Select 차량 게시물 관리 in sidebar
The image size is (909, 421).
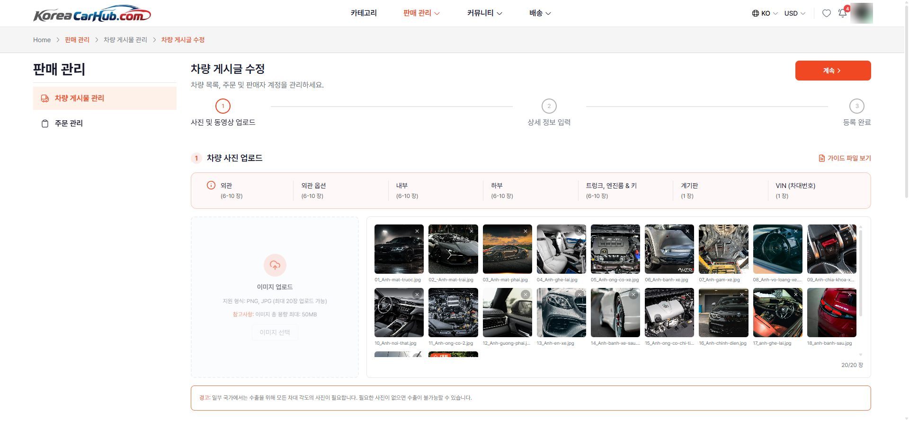[105, 98]
